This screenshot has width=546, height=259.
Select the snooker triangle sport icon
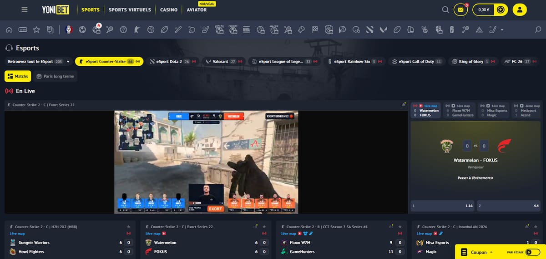click(x=479, y=30)
